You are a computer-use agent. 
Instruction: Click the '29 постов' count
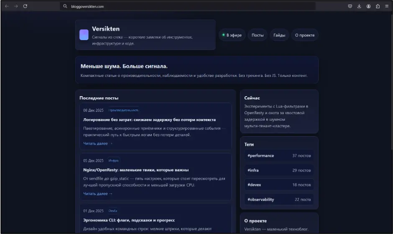(301, 170)
